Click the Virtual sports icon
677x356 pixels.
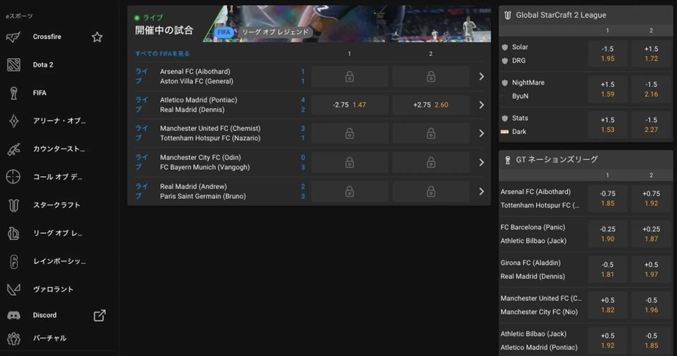pyautogui.click(x=14, y=338)
